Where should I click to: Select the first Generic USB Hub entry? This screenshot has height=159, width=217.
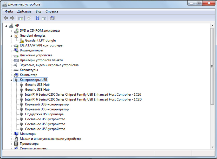click(x=37, y=85)
